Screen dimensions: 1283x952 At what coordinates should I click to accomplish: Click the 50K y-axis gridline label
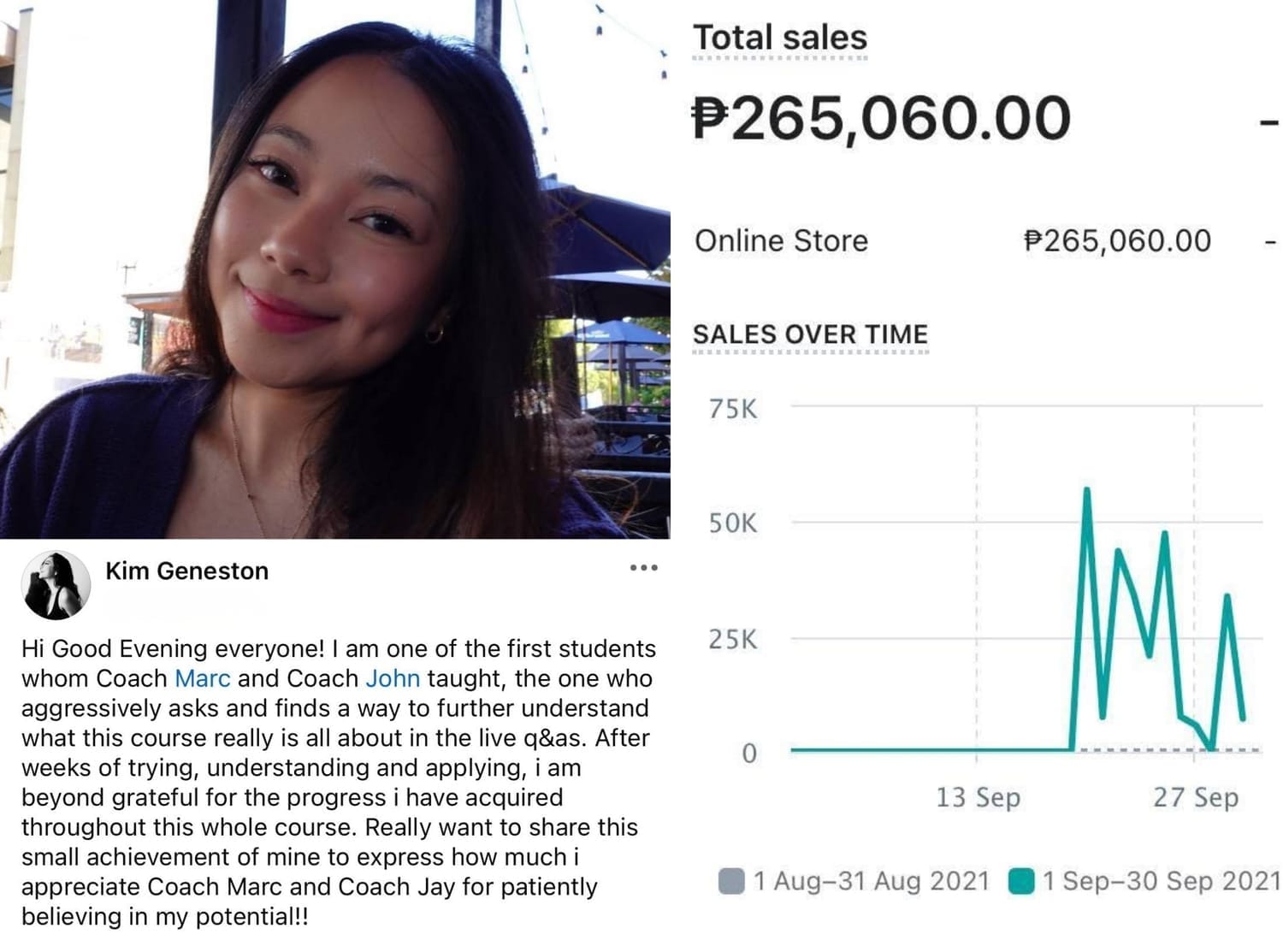732,523
